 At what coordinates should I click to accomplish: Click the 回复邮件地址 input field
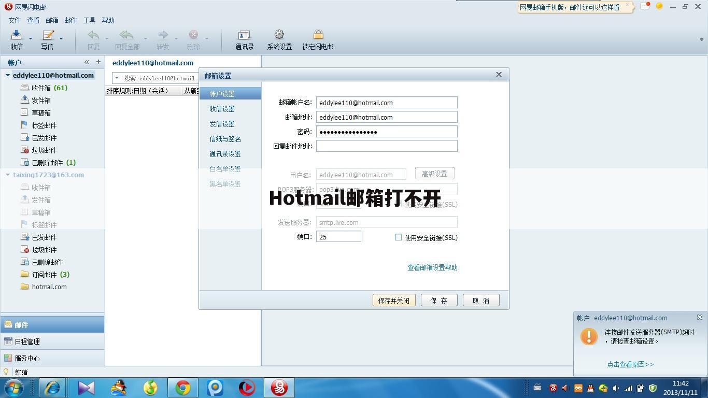tap(387, 146)
